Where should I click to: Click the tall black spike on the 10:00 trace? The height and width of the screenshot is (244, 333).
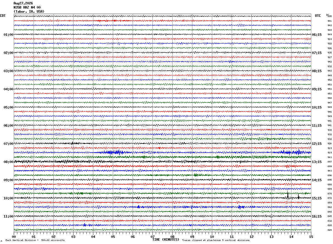[x=288, y=196]
